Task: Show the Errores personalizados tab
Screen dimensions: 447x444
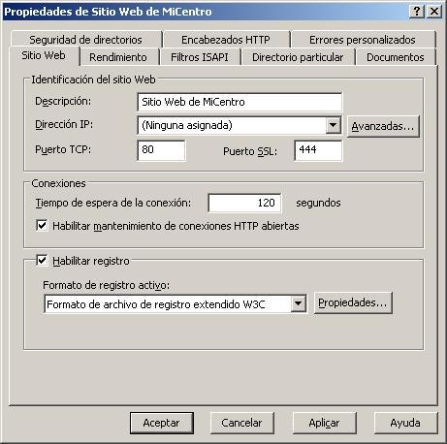Action: click(x=363, y=40)
